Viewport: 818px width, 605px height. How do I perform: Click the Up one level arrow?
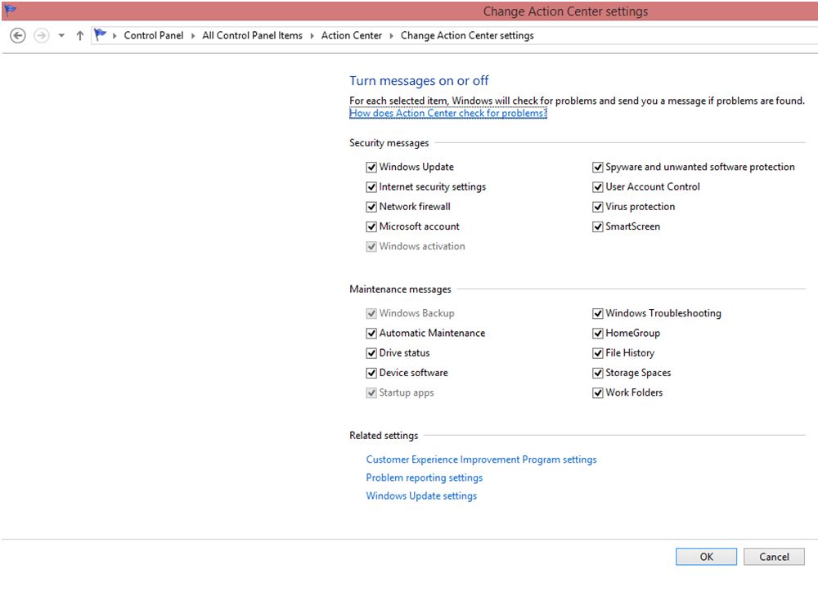pos(78,35)
